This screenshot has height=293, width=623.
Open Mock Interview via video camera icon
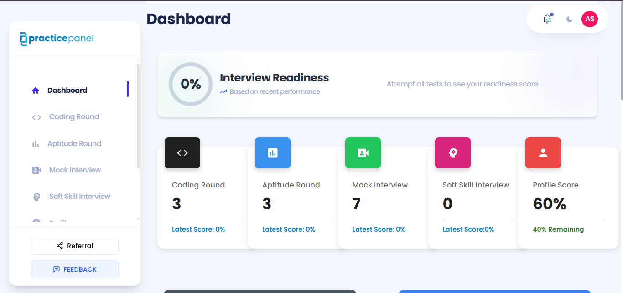(x=363, y=153)
